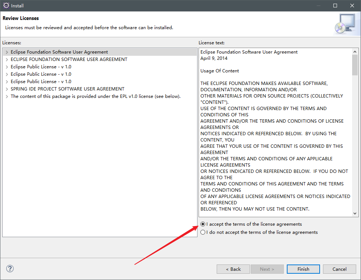This screenshot has height=280, width=361.
Task: Click 'Usage Of Content' heading in license text
Action: [x=220, y=71]
